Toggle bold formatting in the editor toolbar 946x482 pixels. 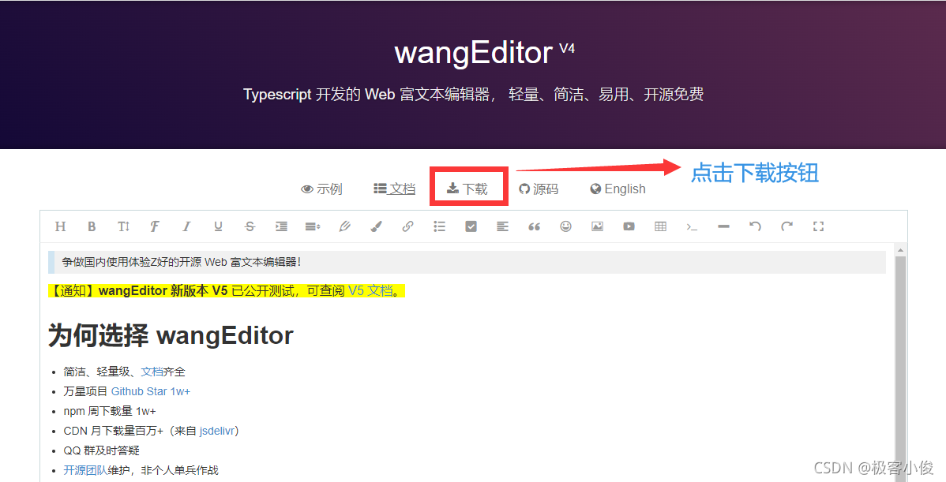92,226
